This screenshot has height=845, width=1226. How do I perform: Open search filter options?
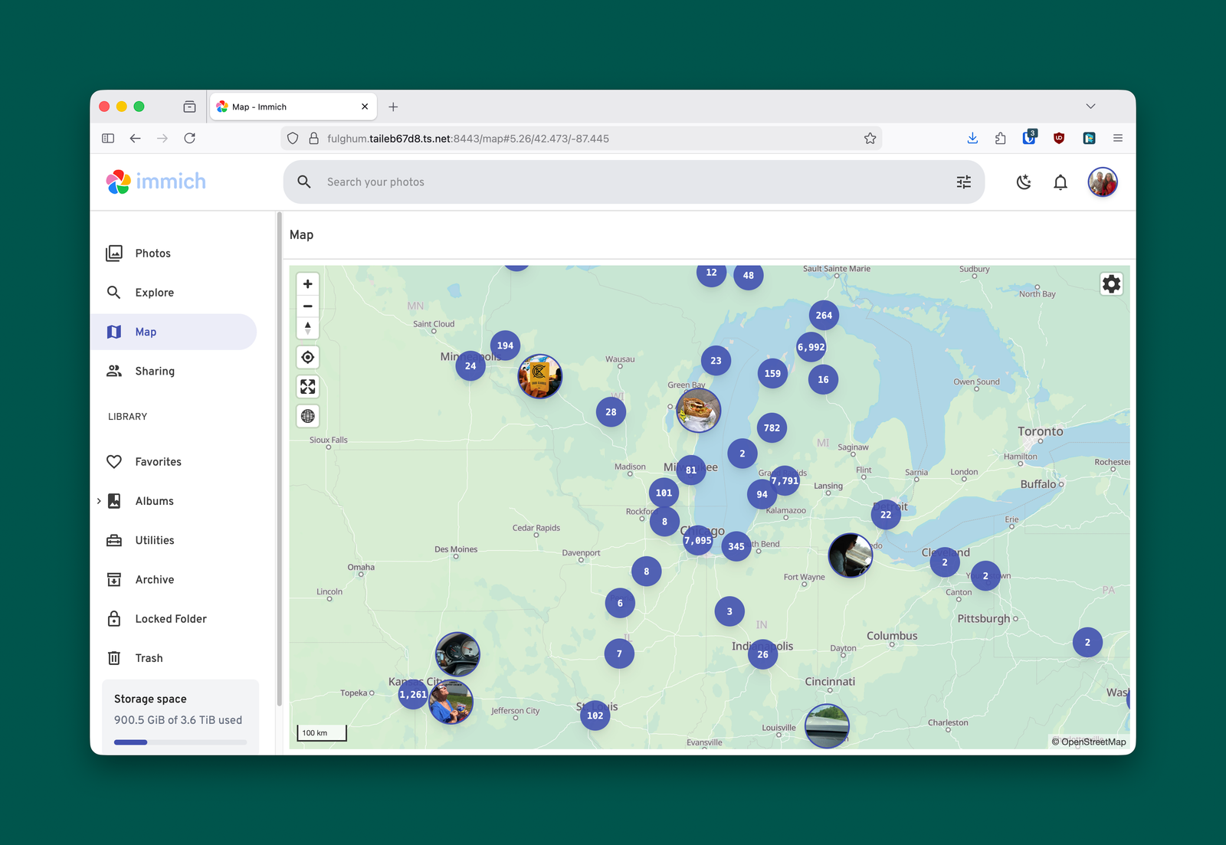(963, 182)
